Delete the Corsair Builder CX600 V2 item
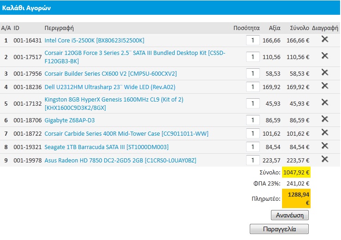Image resolution: width=341 pixels, height=240 pixels. click(325, 72)
